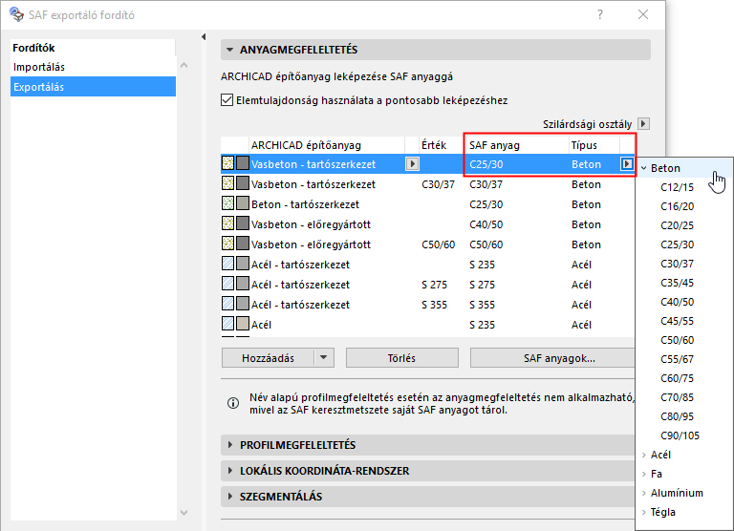Open SAF material arrow in the selected row
This screenshot has width=734, height=531.
[626, 163]
